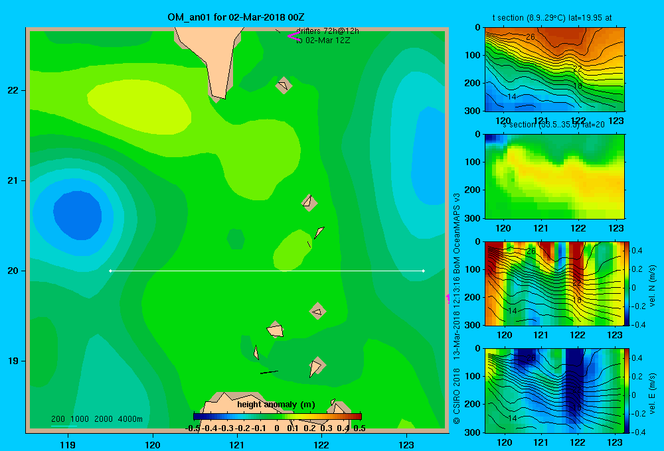Click the magenta drifter arrow near the top
The width and height of the screenshot is (664, 451).
point(293,36)
